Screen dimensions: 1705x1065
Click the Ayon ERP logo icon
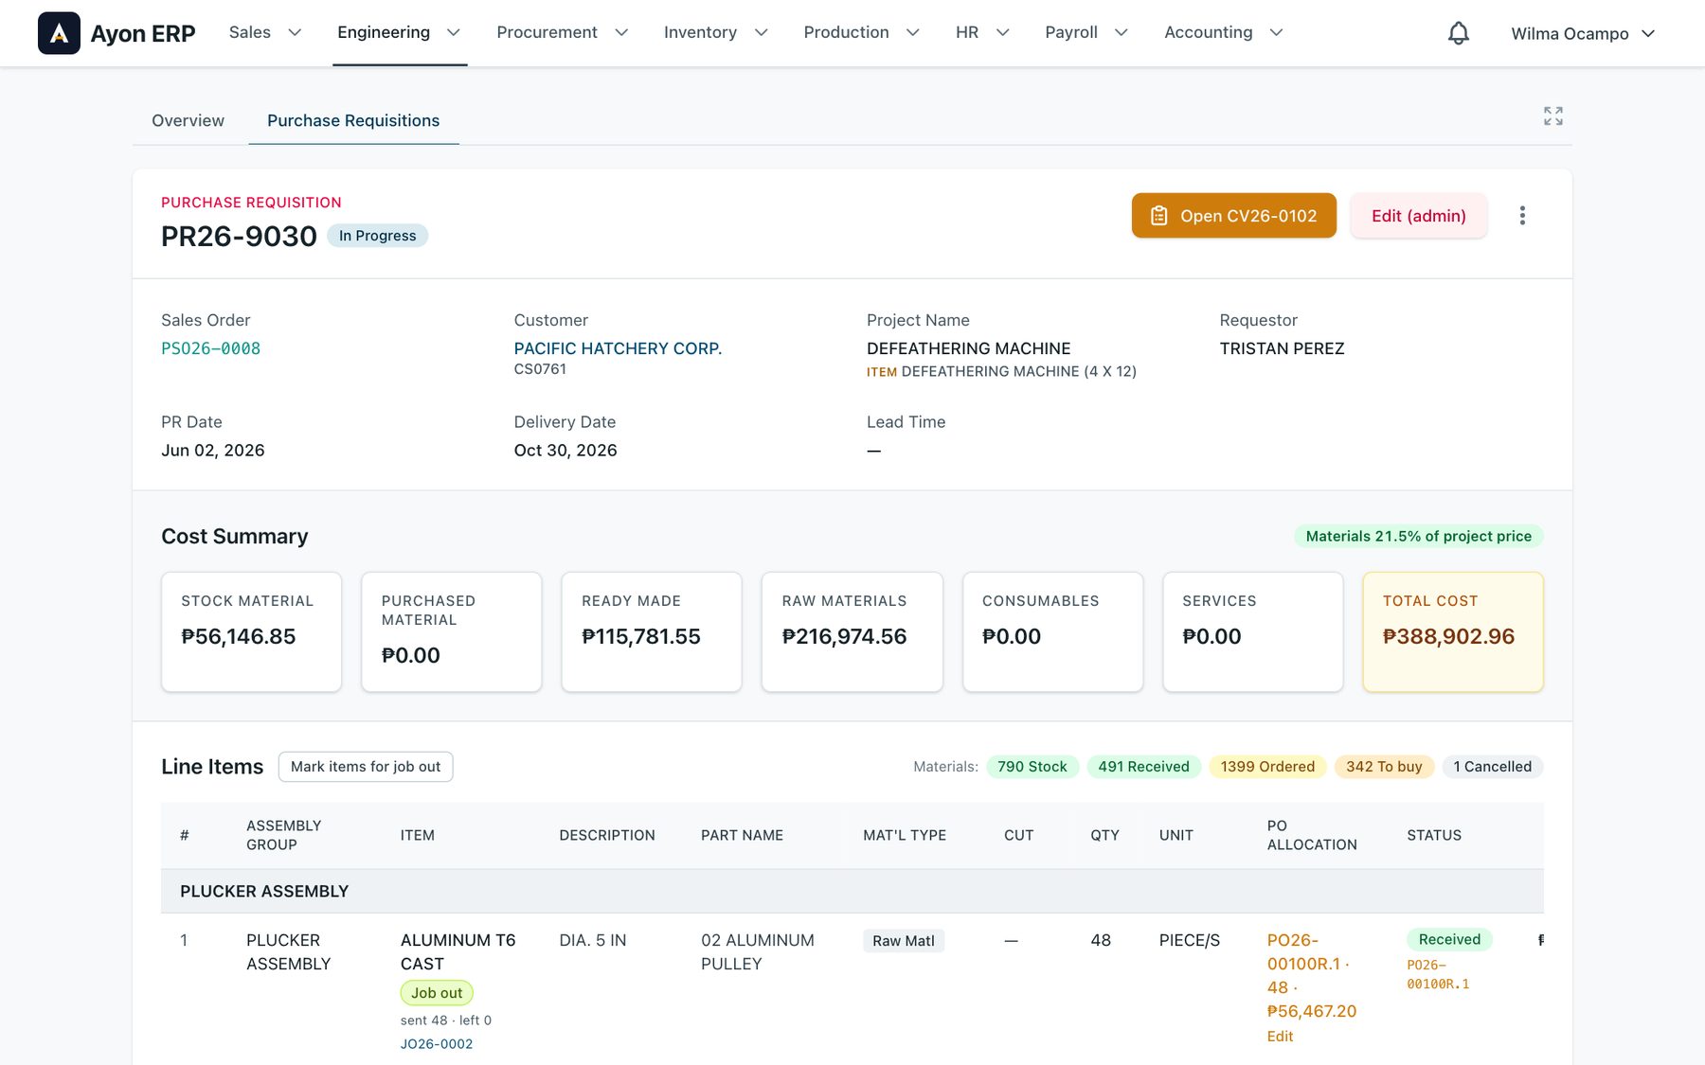[x=59, y=33]
